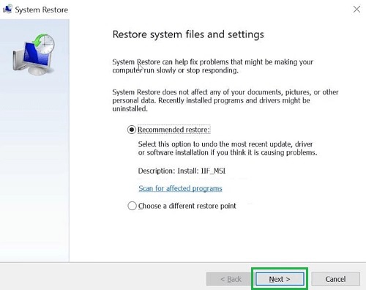Click the computer with clock restore illustration
Image resolution: width=366 pixels, height=290 pixels.
click(x=34, y=54)
